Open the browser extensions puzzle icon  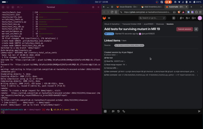196,12
